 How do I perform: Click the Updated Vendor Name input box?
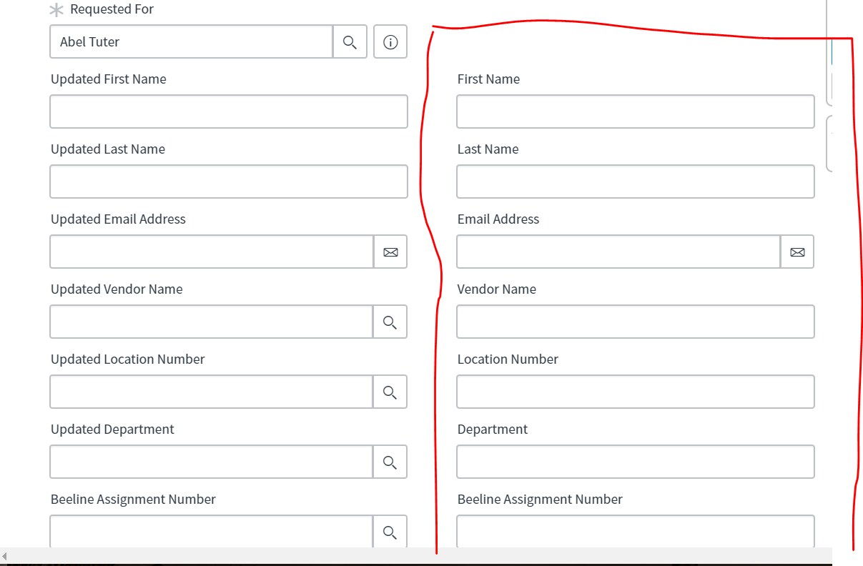coord(212,322)
